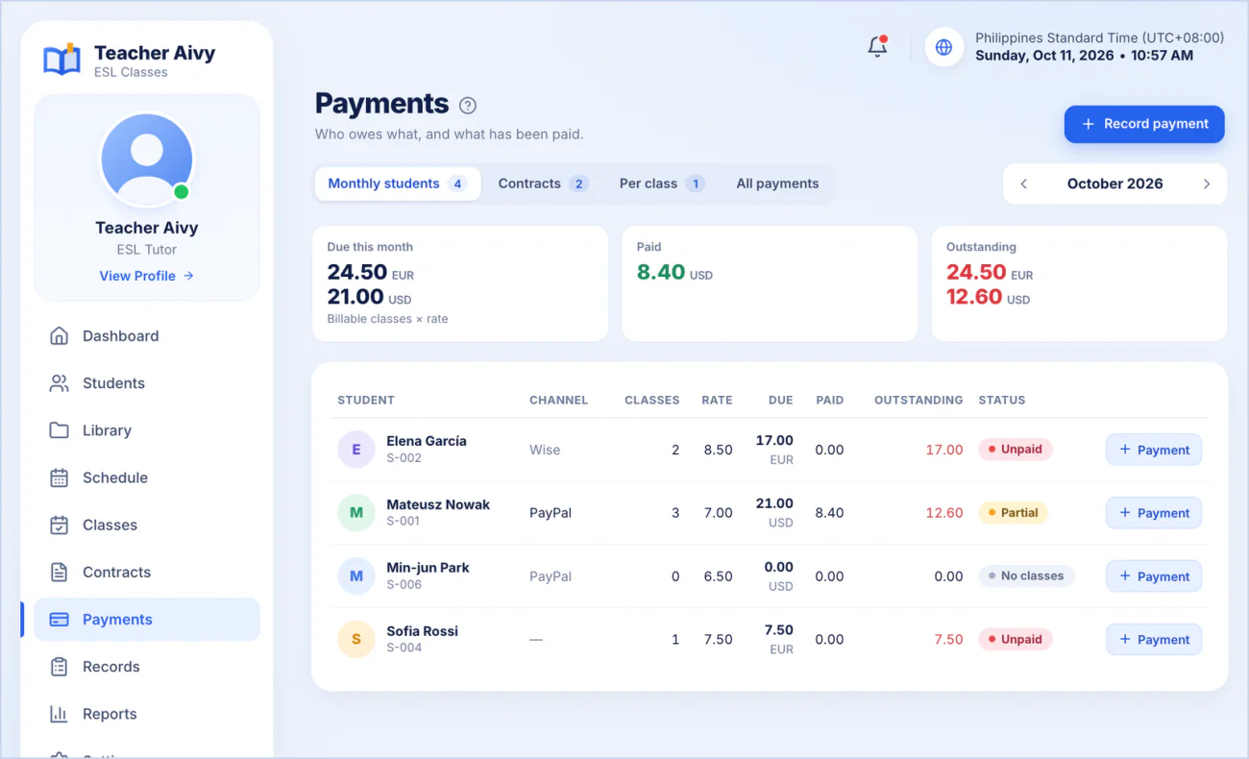Navigate to Classes in the sidebar

pos(147,525)
